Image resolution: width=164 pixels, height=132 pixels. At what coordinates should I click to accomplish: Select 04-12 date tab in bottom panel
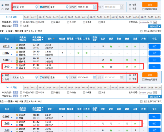34,87
